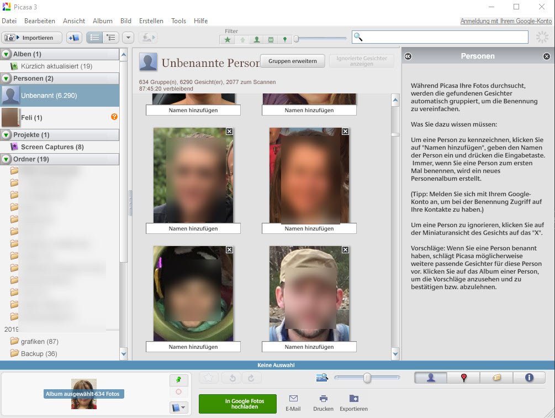Toggle geotagged photos filter pin
555x418 pixels.
[284, 40]
